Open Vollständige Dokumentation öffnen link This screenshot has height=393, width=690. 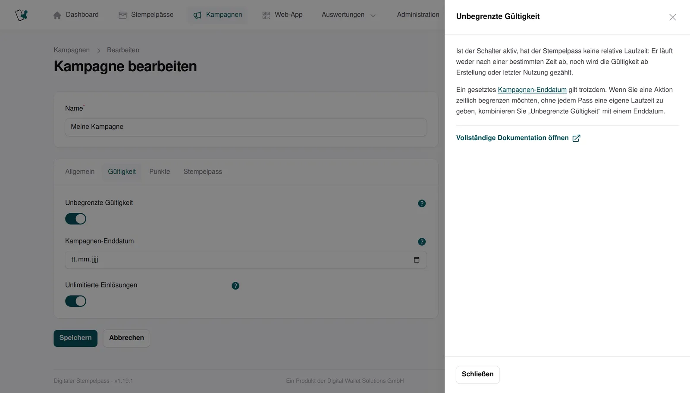518,138
